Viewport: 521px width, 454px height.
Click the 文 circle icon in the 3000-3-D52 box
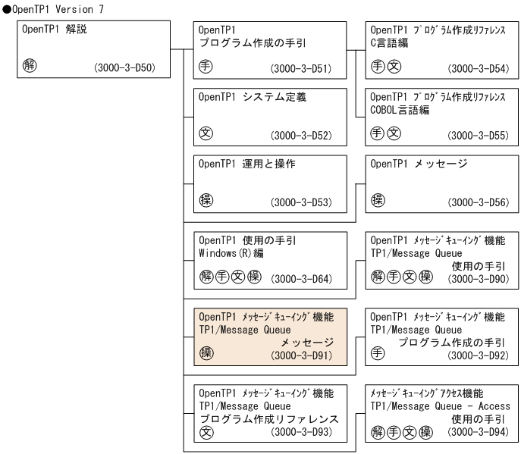tap(206, 133)
